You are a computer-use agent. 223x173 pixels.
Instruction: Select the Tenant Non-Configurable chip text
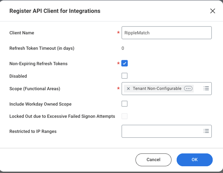point(157,89)
